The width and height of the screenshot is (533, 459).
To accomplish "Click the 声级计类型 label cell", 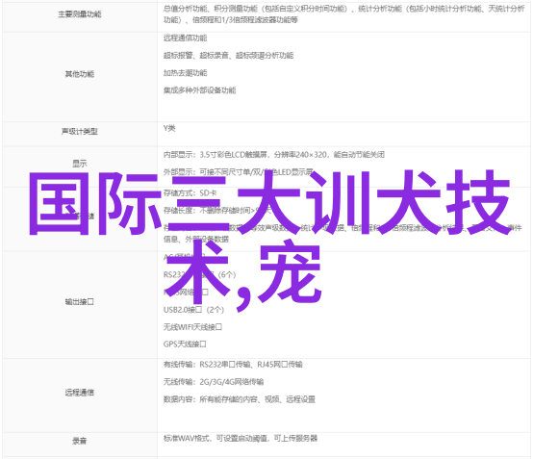I will (80, 131).
